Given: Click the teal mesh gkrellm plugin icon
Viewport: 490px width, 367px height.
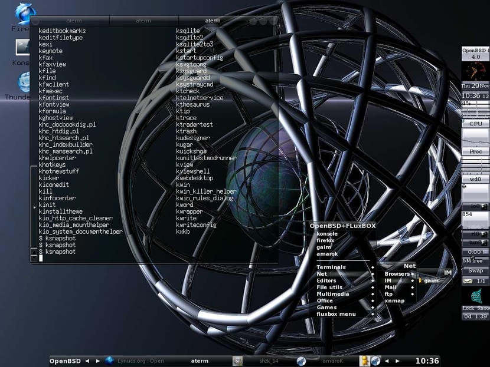Looking at the screenshot, I should point(476,296).
